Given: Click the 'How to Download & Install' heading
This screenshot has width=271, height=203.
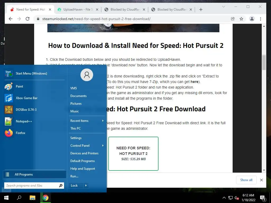Looking at the screenshot, I should click(x=136, y=45).
